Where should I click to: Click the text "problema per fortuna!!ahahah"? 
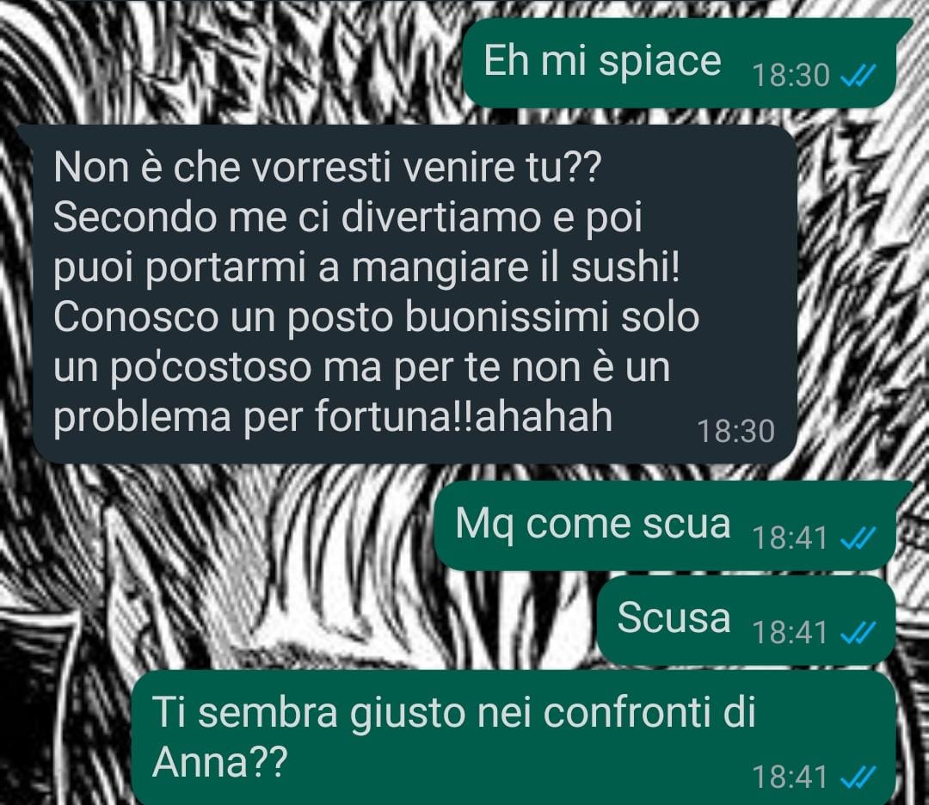333,417
